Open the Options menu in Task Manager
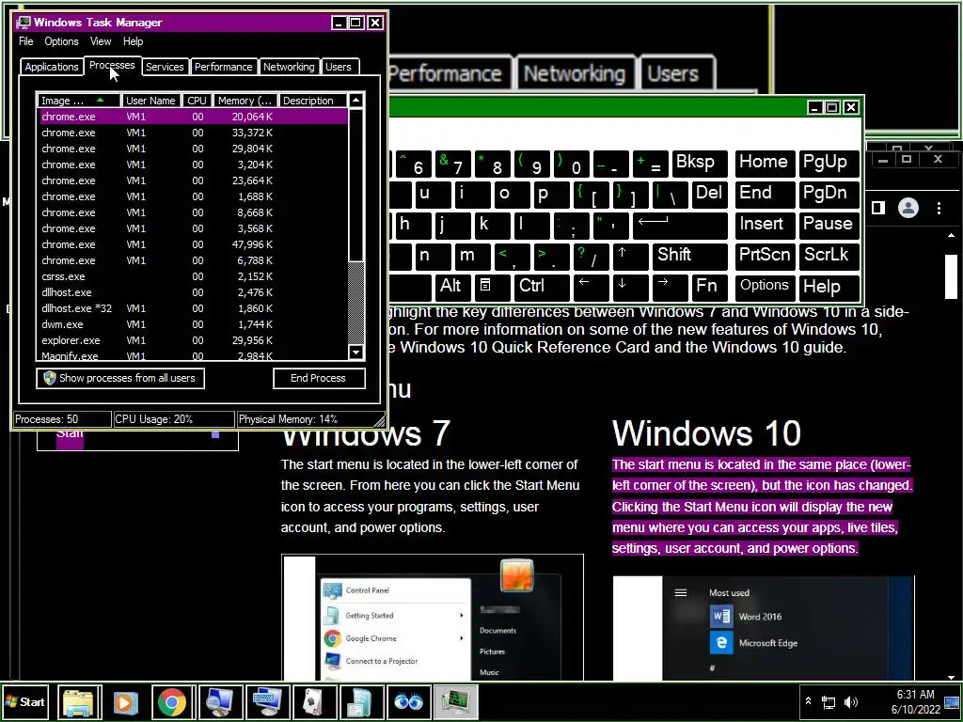The width and height of the screenshot is (963, 722). coord(61,41)
